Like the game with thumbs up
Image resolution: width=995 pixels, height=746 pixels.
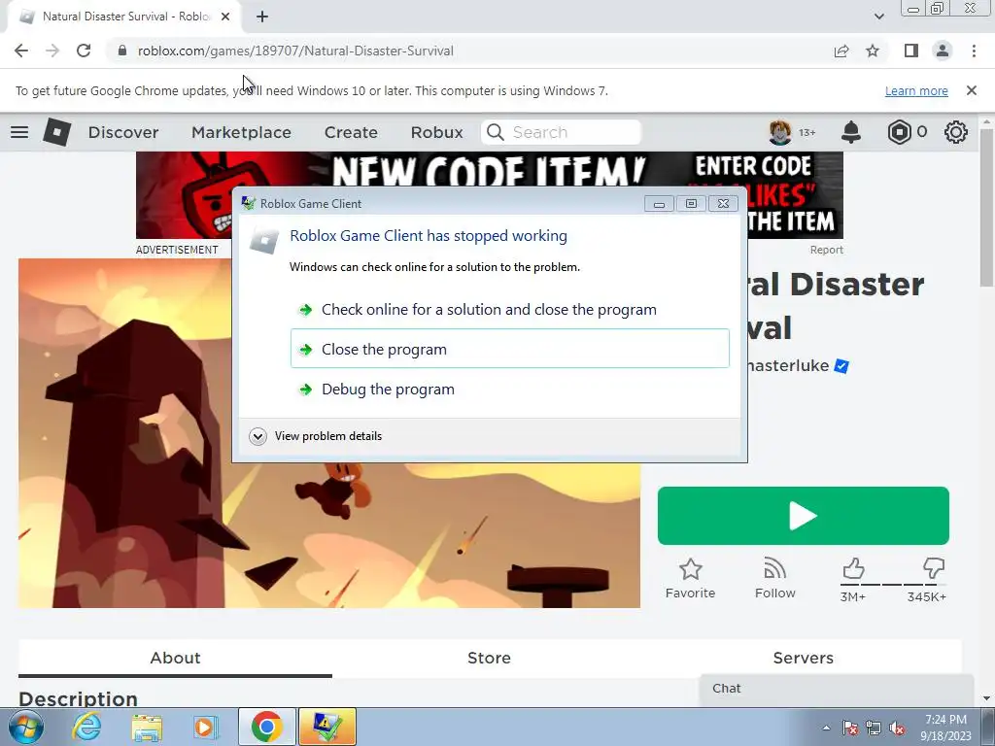pyautogui.click(x=853, y=568)
